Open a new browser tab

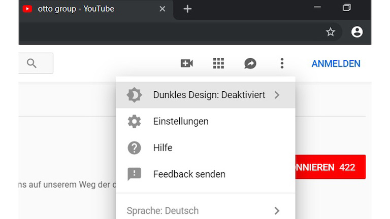187,9
